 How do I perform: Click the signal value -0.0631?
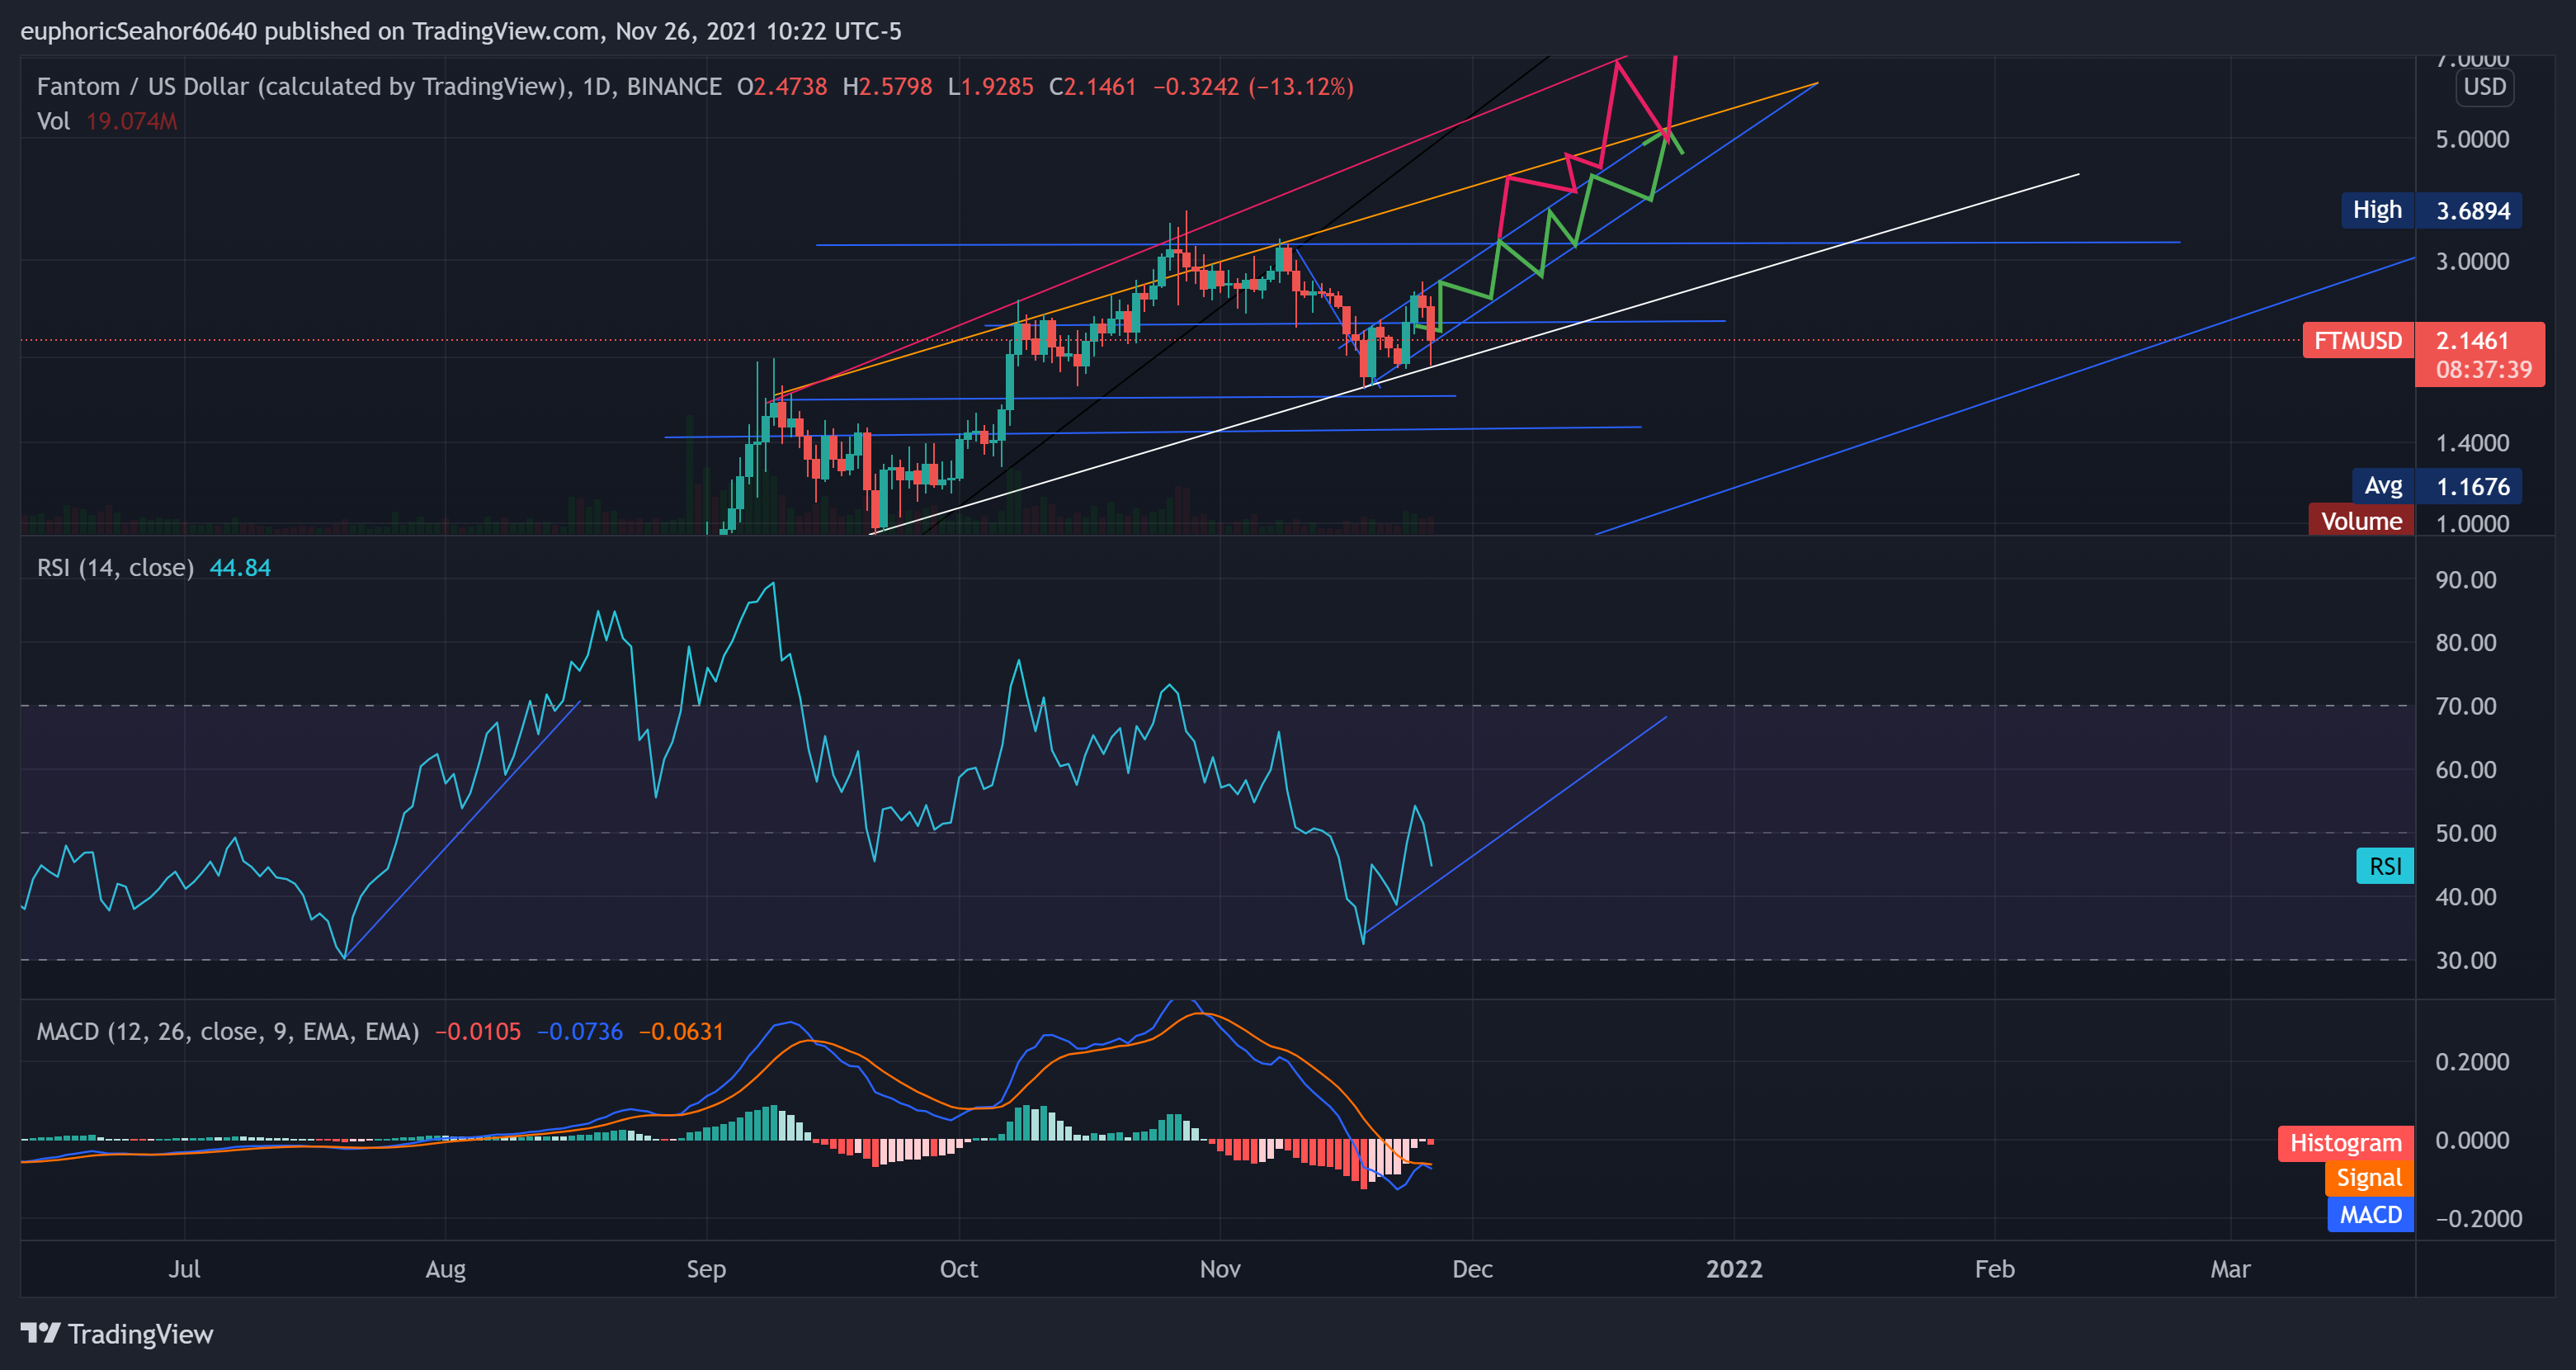pyautogui.click(x=681, y=1031)
